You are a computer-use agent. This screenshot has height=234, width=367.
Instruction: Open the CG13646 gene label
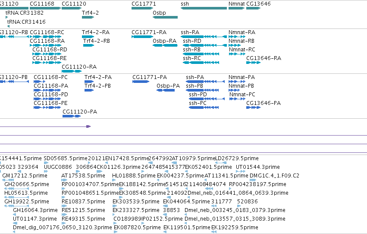258,4
